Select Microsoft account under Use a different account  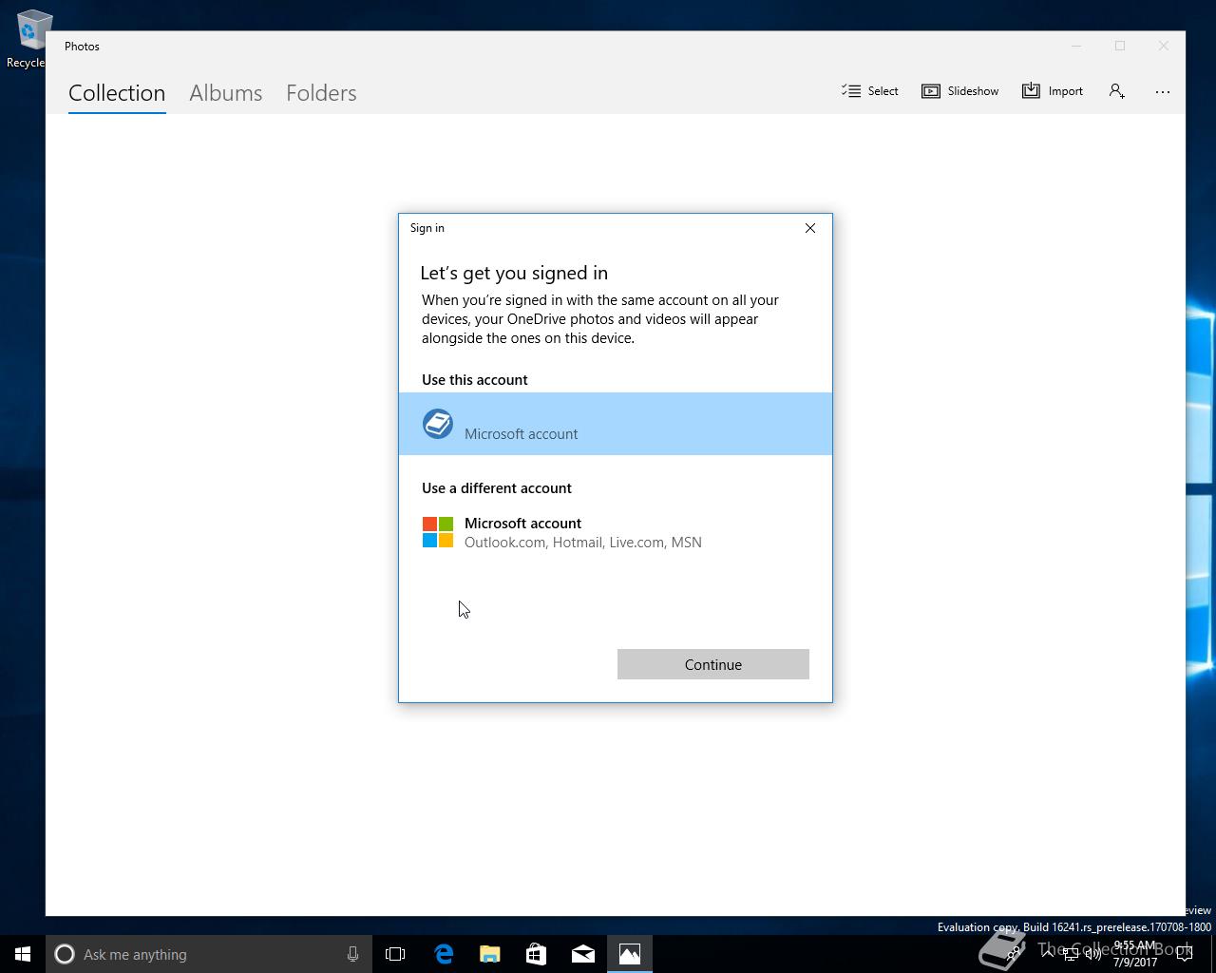pos(616,532)
